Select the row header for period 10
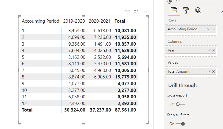 click(24, 90)
